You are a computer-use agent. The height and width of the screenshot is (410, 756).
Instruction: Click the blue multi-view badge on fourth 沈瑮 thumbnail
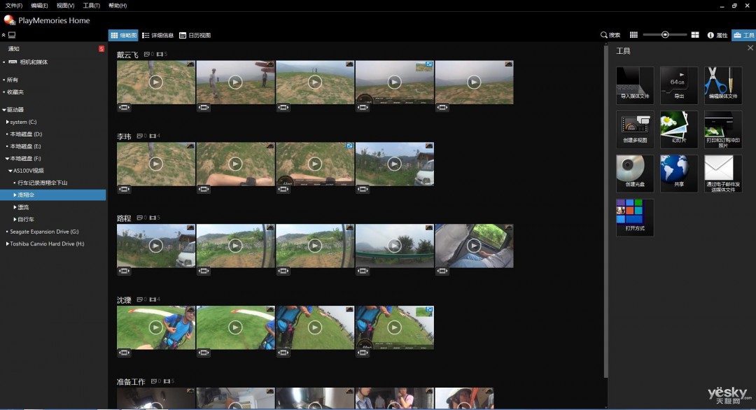pyautogui.click(x=428, y=309)
